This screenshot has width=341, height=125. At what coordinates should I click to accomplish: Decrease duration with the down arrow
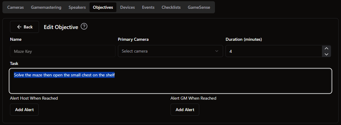[x=326, y=54]
